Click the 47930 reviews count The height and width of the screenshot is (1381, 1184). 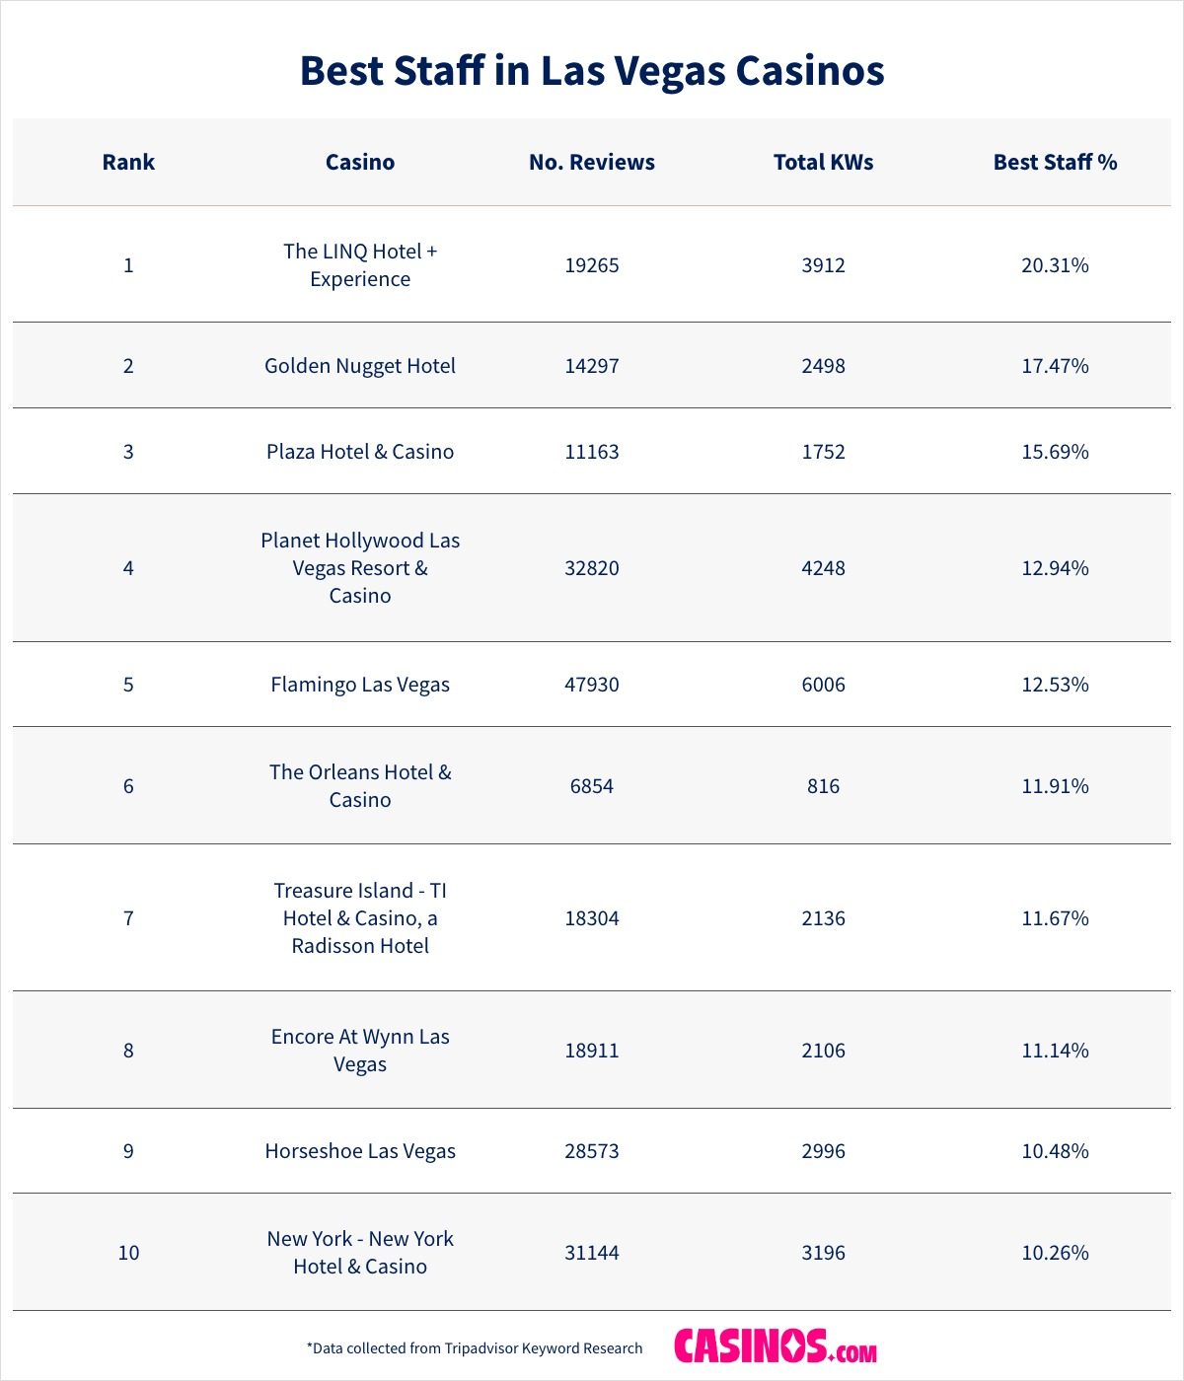(592, 685)
